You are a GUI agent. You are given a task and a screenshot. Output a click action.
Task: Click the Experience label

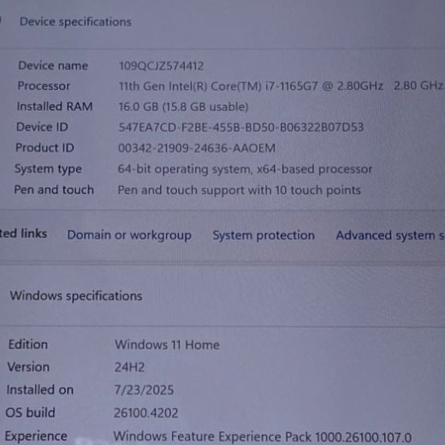point(36,436)
